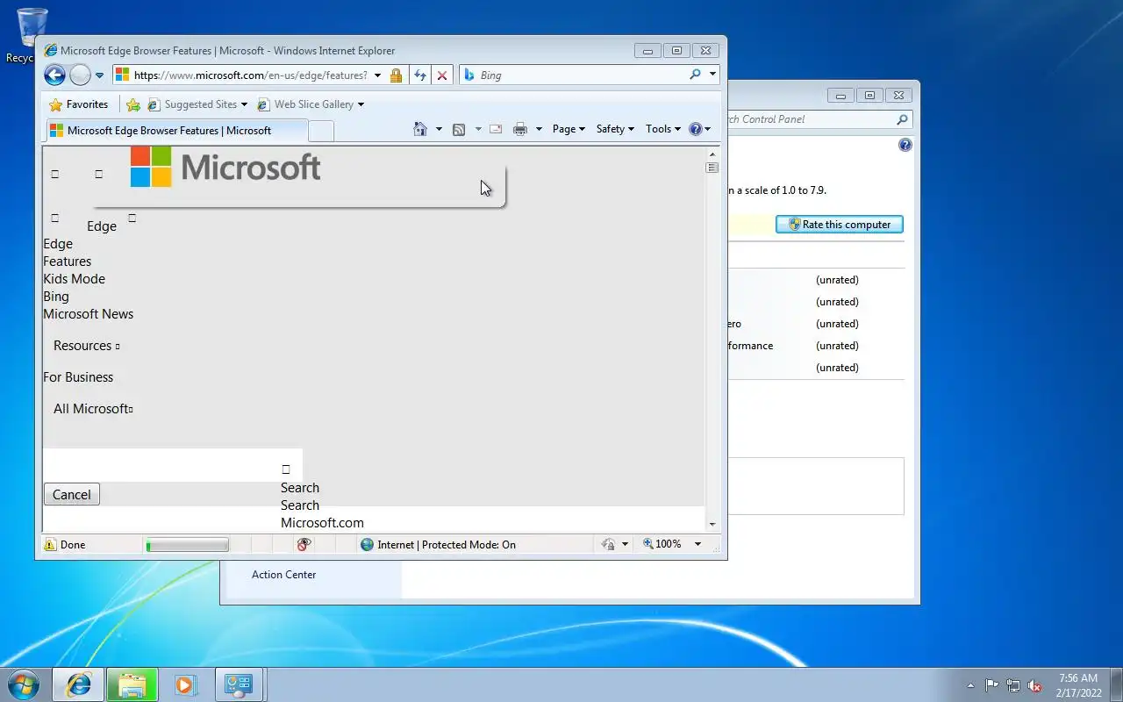Click the Control Panel help question icon
Viewport: 1123px width, 702px height.
pyautogui.click(x=905, y=145)
